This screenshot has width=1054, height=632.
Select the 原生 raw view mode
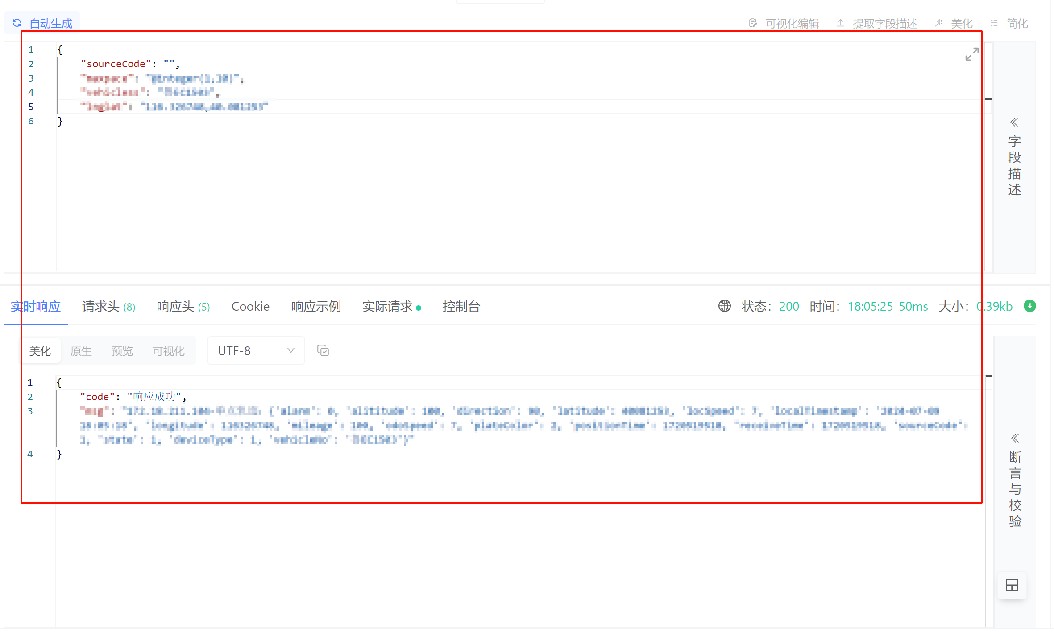81,351
